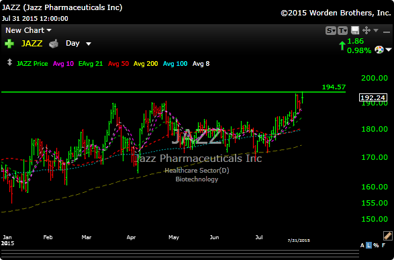394x260 pixels.
Task: Click the green plus add-indicator icon
Action: [x=9, y=44]
